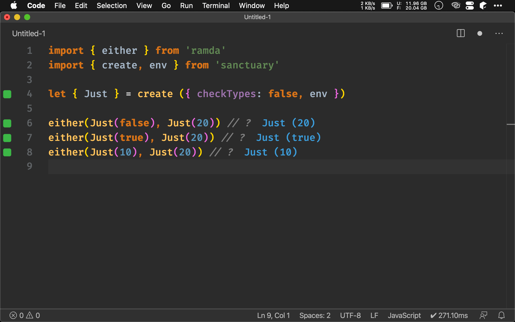515x322 pixels.
Task: Click the cube-shaped menu bar icon
Action: 483,6
